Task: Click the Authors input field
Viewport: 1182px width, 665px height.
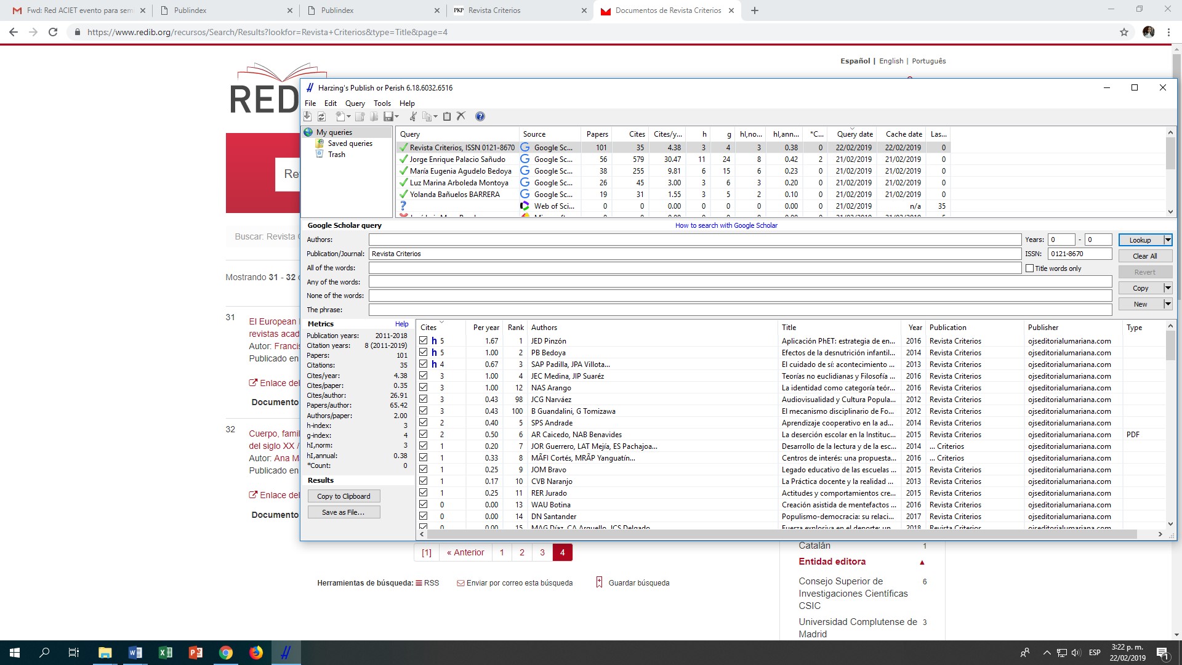Action: click(x=694, y=240)
